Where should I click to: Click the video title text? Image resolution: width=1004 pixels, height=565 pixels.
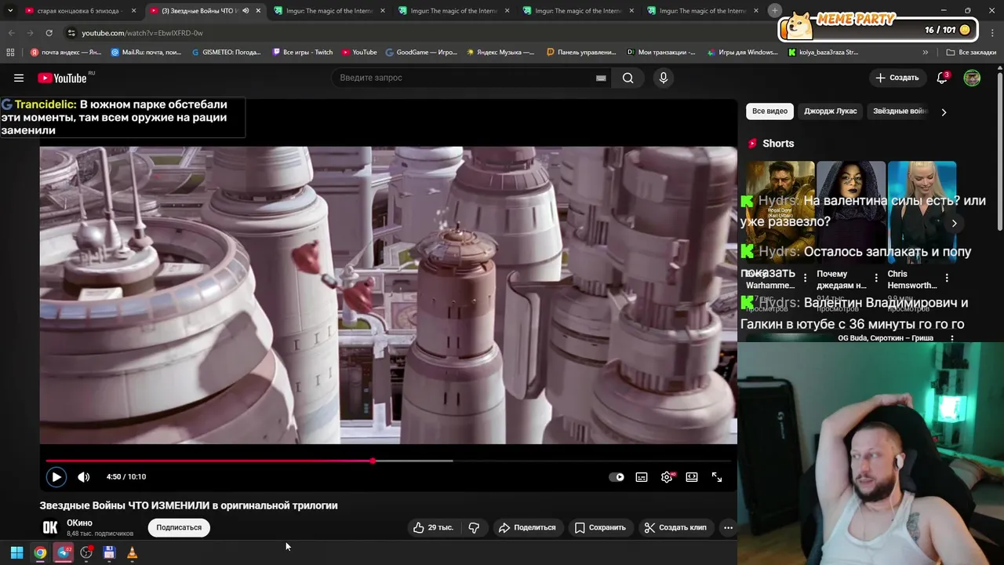point(189,505)
